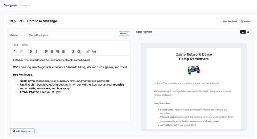
Task: Click 'Packing List:' bullet in the editor
Action: (28, 84)
